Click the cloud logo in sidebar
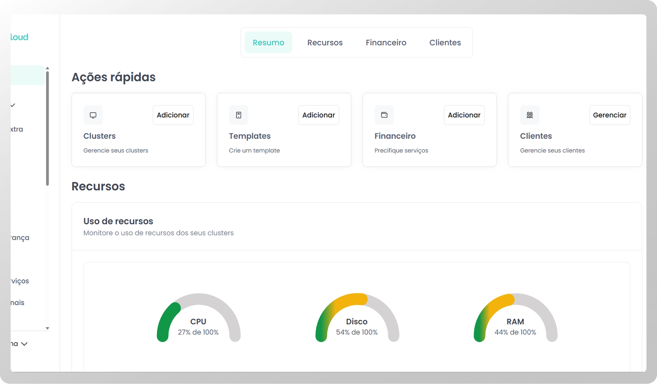 tap(19, 37)
